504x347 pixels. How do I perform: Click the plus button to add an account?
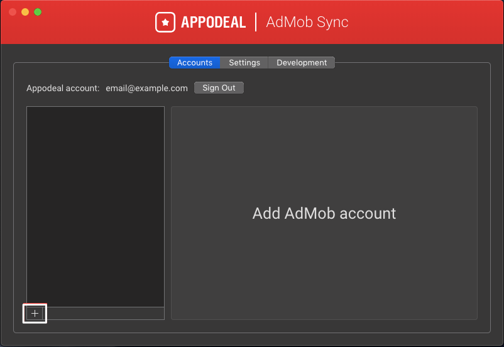pos(35,313)
